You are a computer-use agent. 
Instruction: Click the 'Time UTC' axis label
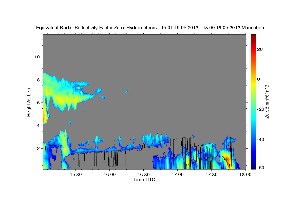(x=144, y=180)
